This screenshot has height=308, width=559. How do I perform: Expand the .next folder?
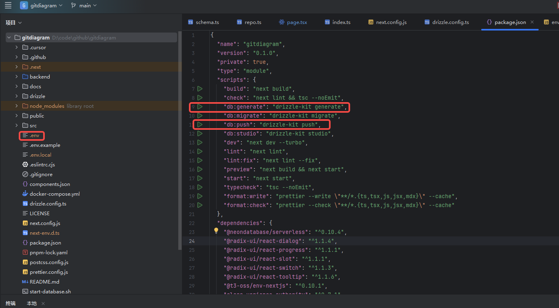(17, 67)
